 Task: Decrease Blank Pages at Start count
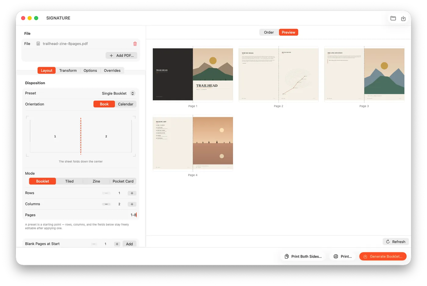pyautogui.click(x=94, y=244)
